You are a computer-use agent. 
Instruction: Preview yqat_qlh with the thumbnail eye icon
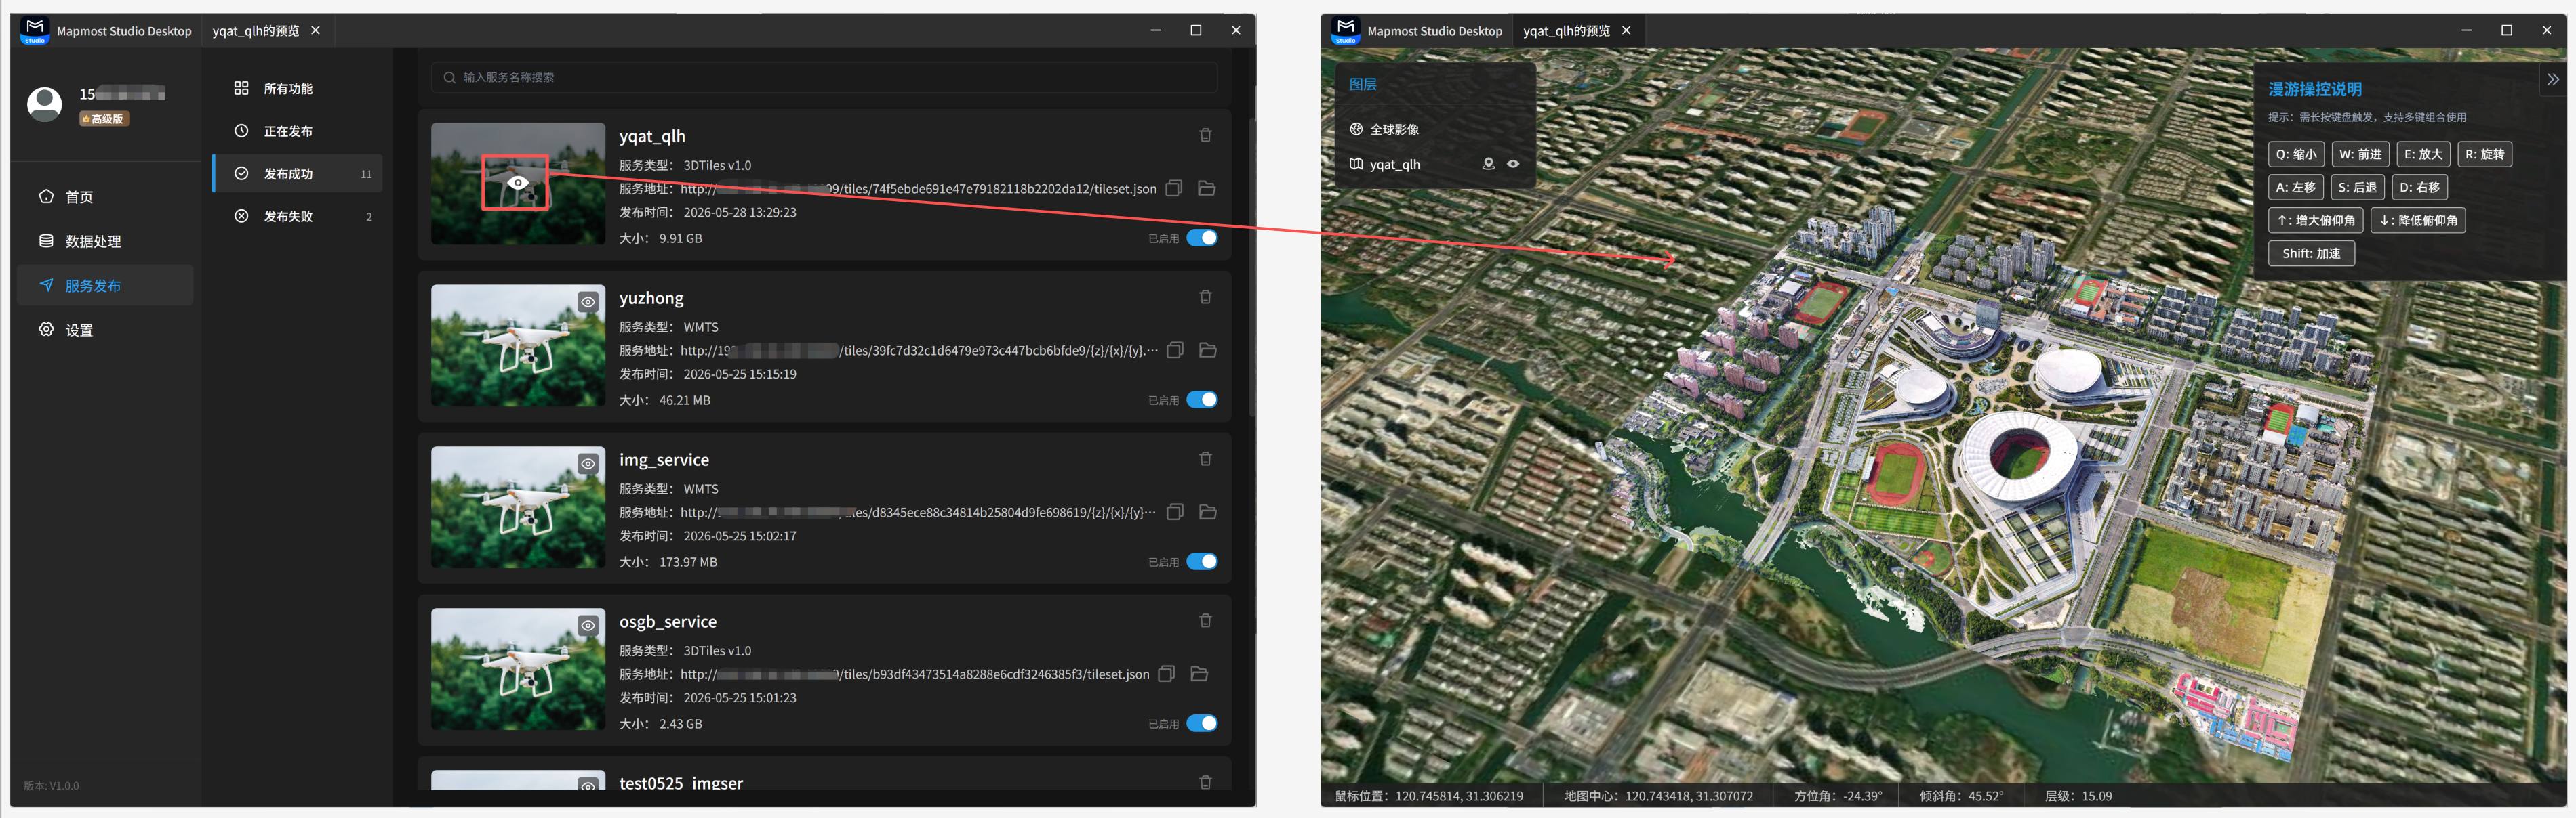pyautogui.click(x=517, y=183)
